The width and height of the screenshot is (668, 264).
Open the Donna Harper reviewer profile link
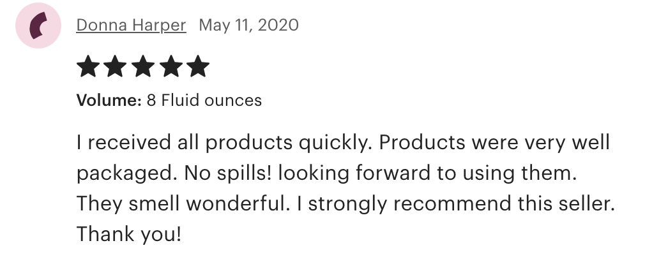[x=131, y=26]
